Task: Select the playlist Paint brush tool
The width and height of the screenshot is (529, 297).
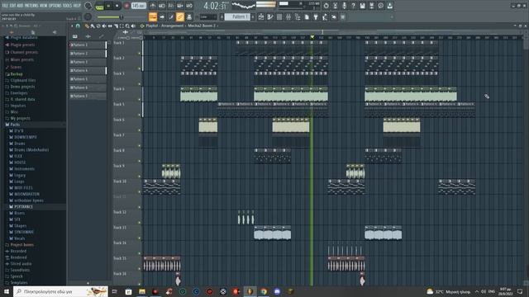Action: click(93, 26)
